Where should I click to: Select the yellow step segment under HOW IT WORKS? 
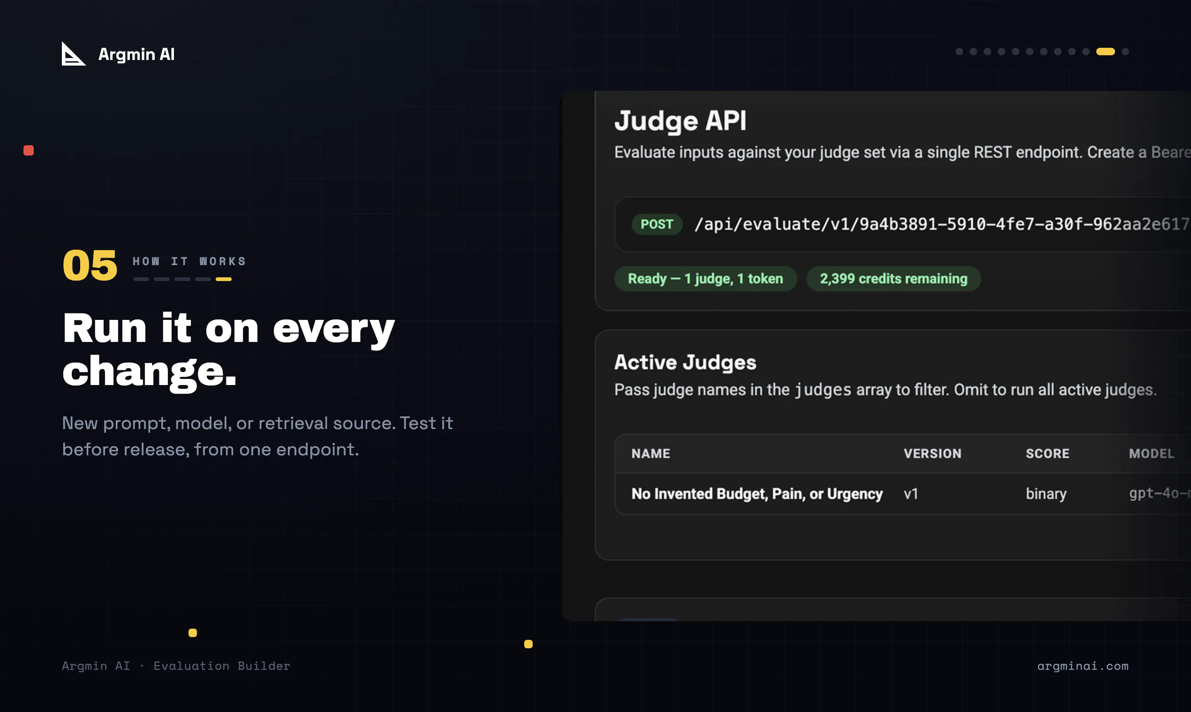point(223,279)
